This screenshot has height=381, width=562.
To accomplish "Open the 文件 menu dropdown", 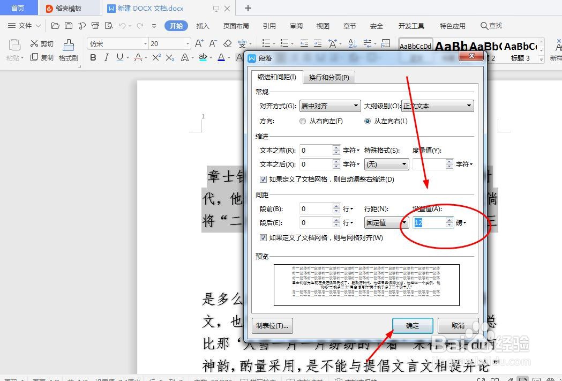I will pyautogui.click(x=24, y=26).
